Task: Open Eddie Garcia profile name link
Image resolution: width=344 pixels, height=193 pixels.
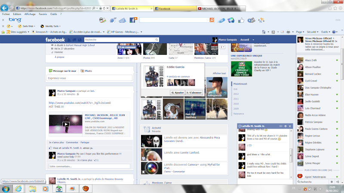Action: click(x=175, y=67)
